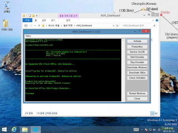Image resolution: width=178 pixels, height=133 pixels.
Task: Switch to the 보기 ribbon tab
Action: click(x=53, y=20)
